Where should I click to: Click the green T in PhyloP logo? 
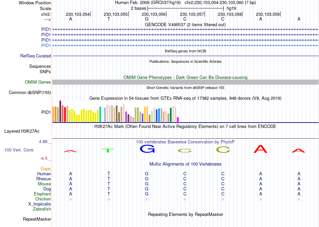(x=108, y=150)
